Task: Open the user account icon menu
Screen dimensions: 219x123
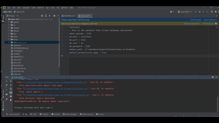Action: [x=172, y=12]
